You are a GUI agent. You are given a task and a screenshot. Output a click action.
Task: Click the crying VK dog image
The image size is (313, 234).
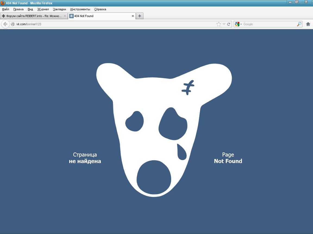(164, 130)
